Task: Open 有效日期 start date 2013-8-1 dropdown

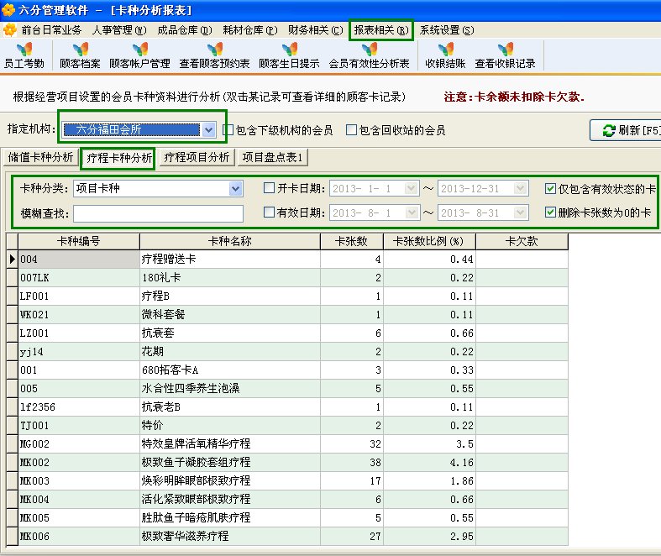Action: coord(412,212)
